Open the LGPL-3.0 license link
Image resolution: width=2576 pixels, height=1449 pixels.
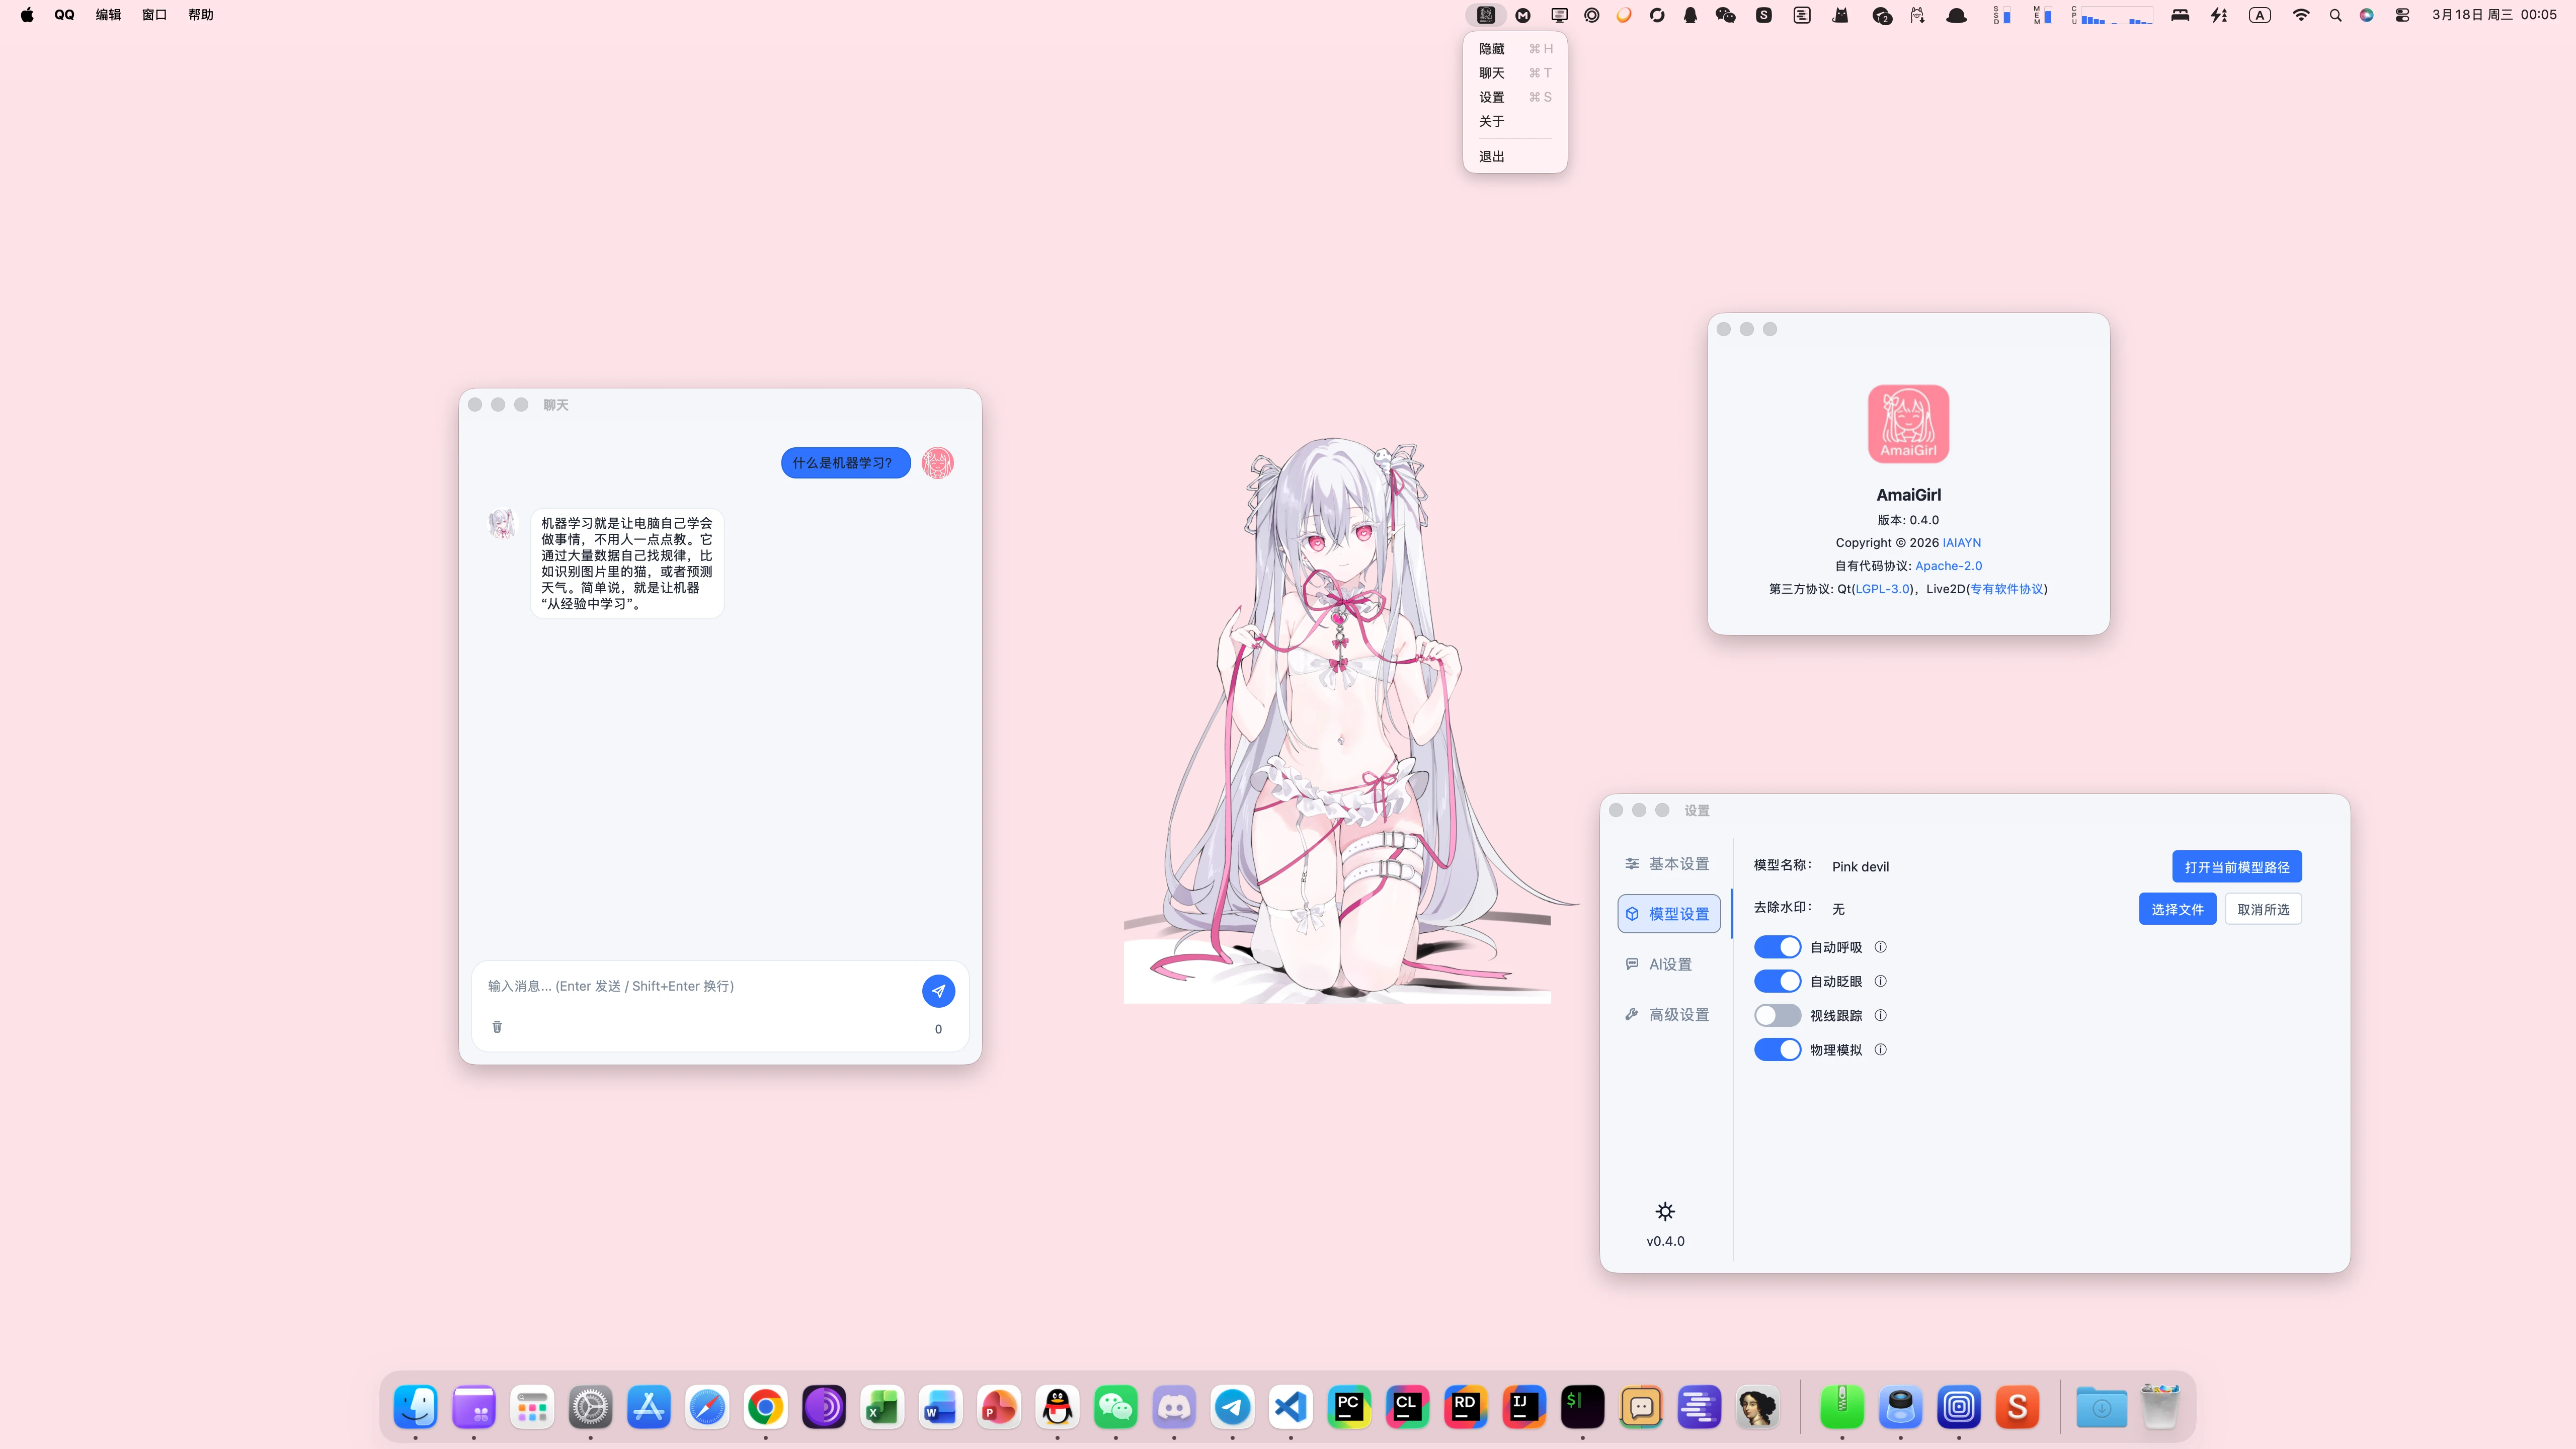[1883, 589]
